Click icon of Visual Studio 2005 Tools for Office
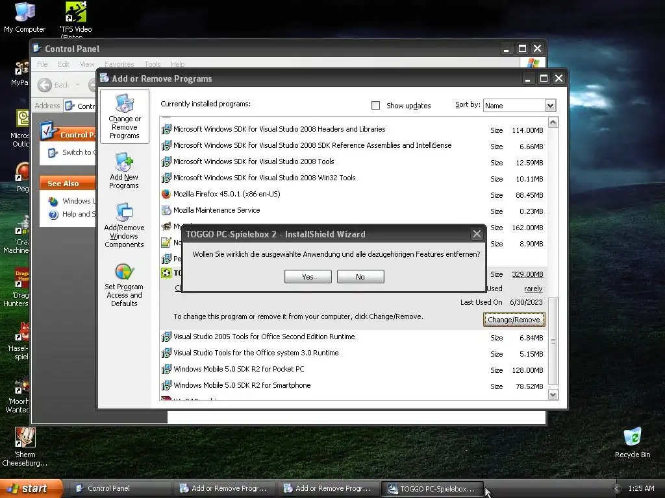This screenshot has width=665, height=498. pos(166,337)
